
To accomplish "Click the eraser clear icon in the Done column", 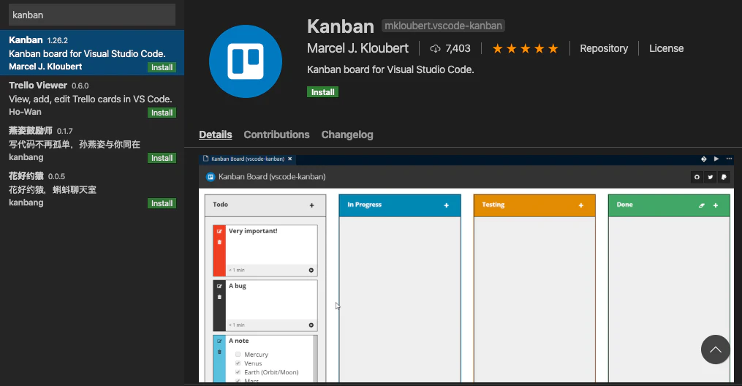I will tap(702, 205).
